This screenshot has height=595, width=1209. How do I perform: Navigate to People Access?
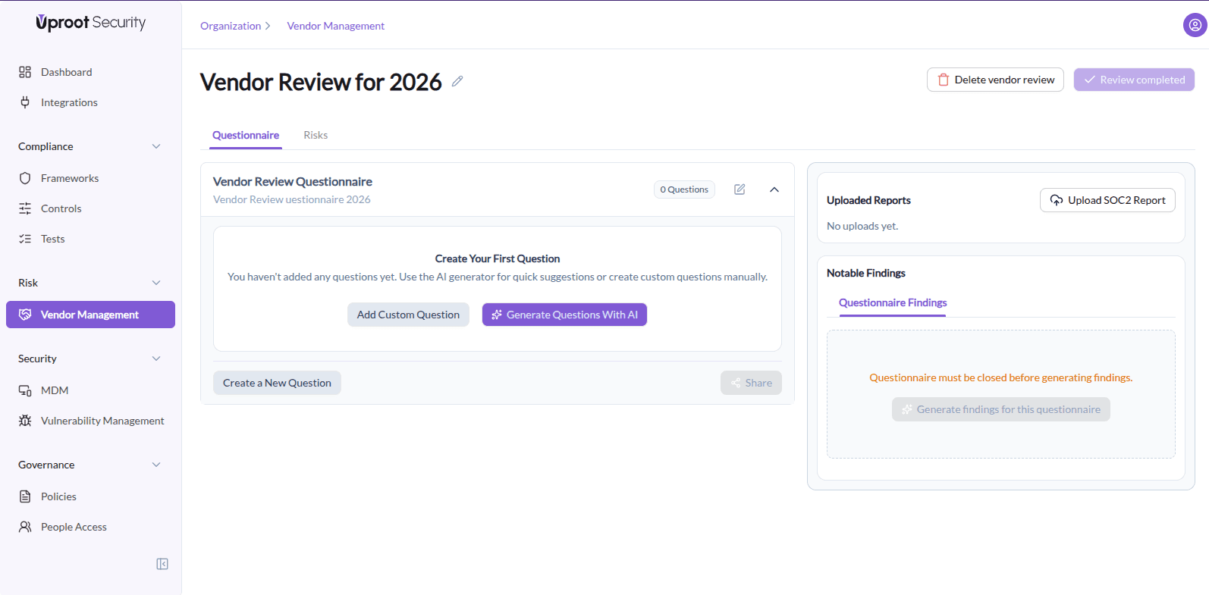point(74,527)
